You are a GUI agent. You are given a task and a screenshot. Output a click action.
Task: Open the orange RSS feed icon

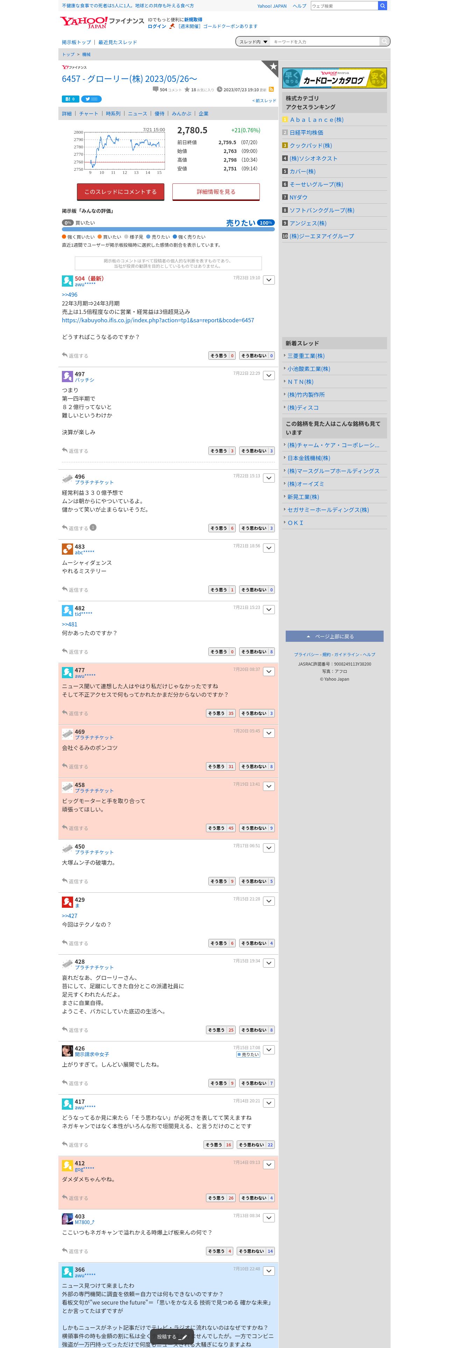click(x=271, y=90)
